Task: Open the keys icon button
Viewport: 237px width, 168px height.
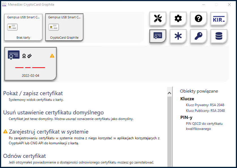Action: tap(199, 36)
